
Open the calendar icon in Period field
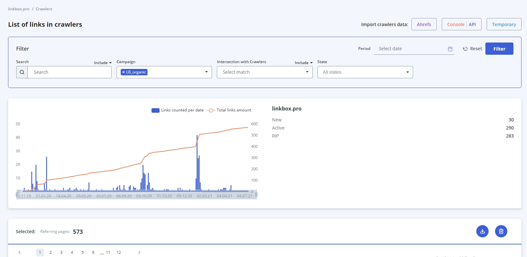[x=450, y=49]
